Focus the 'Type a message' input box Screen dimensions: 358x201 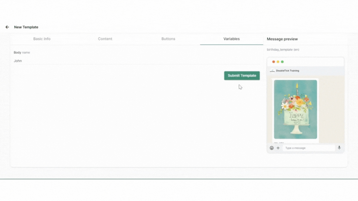click(x=309, y=148)
